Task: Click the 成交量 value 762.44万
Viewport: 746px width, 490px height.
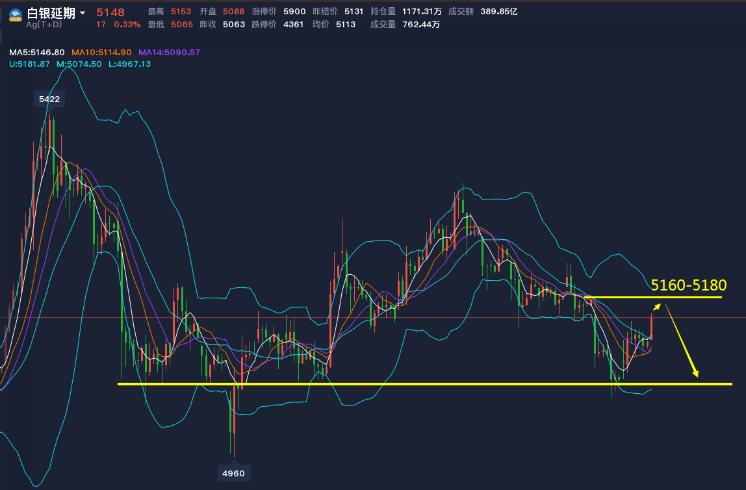Action: 421,24
